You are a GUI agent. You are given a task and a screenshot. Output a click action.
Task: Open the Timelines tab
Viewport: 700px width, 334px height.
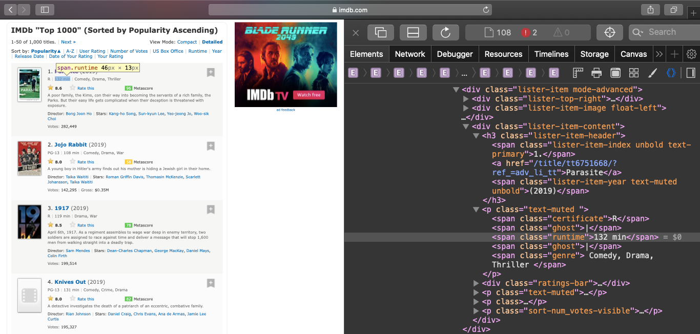[551, 54]
